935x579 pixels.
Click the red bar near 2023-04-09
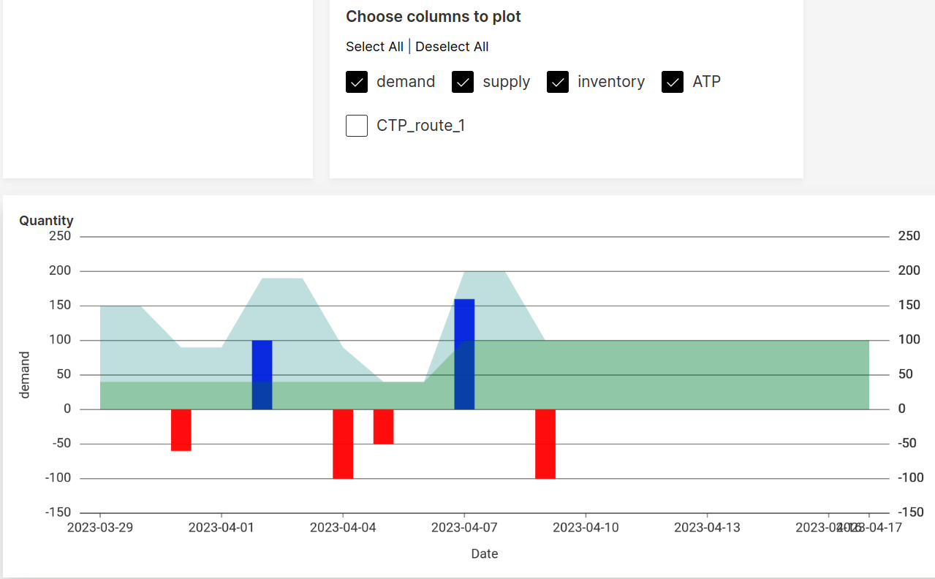click(546, 442)
